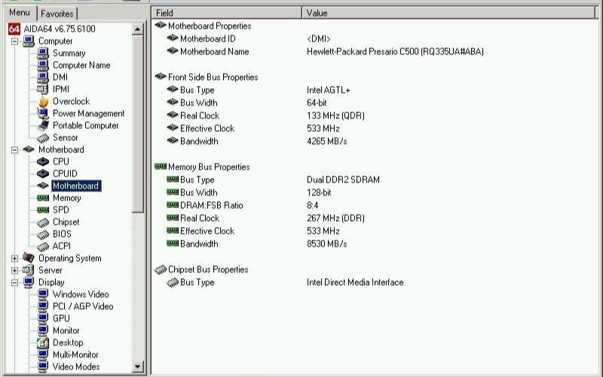Select PCI / AGP Video item

pos(83,306)
